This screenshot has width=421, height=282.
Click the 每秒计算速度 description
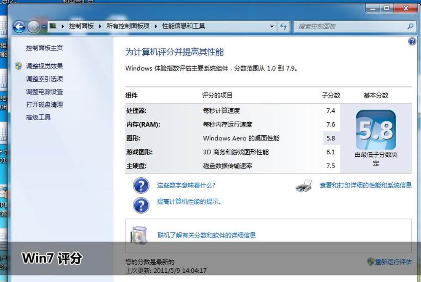221,111
